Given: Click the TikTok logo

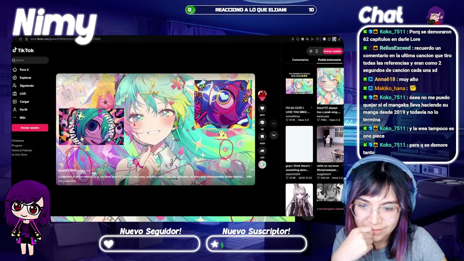Looking at the screenshot, I should pos(23,50).
